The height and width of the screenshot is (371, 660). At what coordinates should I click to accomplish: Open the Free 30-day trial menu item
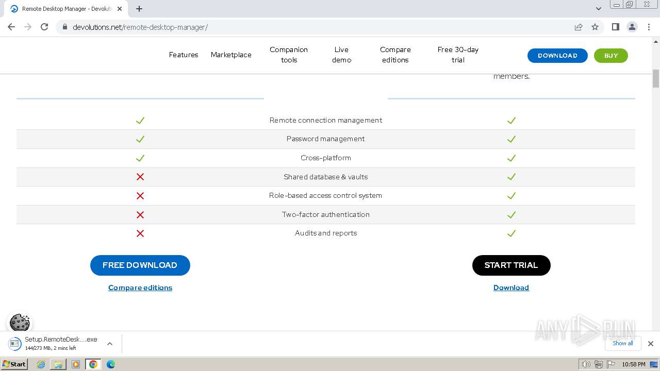click(x=458, y=55)
